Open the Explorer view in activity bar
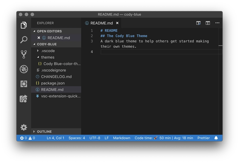Screen dimensions: 239x163 [x=24, y=25]
